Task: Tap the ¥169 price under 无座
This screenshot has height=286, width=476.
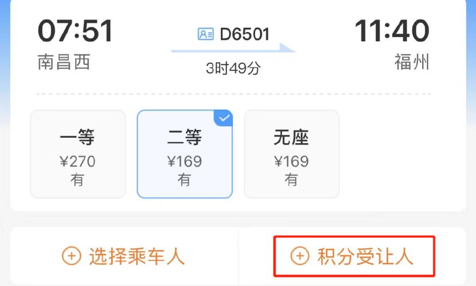Action: pos(291,161)
